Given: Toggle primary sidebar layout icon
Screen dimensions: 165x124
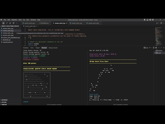Looking at the screenshot, I should (x=145, y=20).
